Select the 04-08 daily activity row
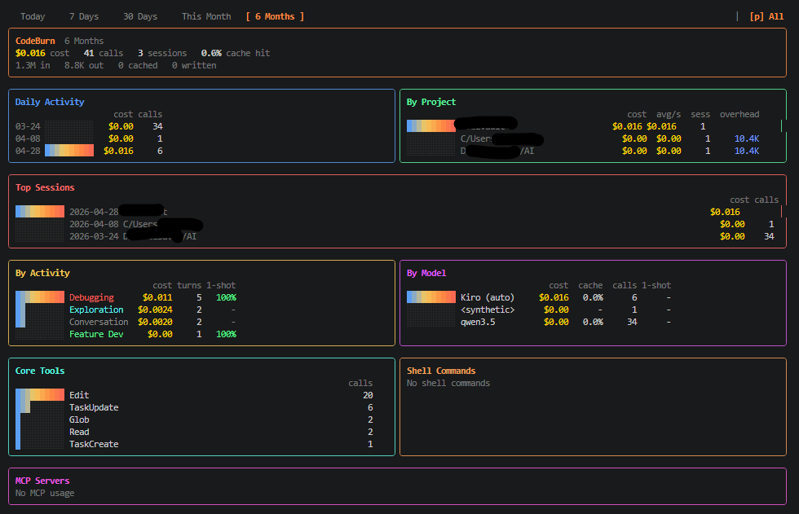The image size is (799, 514). point(89,138)
